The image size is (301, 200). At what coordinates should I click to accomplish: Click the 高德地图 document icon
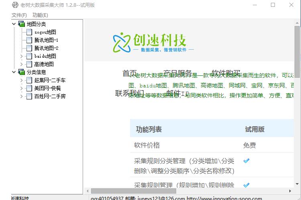coord(29,64)
